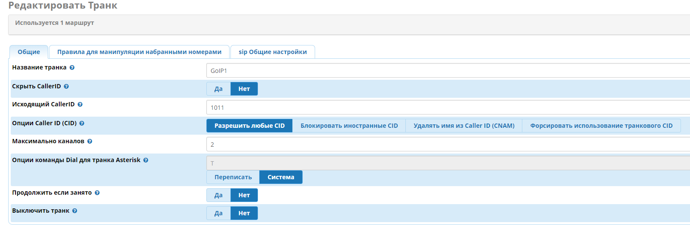Image resolution: width=690 pixels, height=238 pixels.
Task: Click the Система button for Dial options
Action: pyautogui.click(x=281, y=177)
